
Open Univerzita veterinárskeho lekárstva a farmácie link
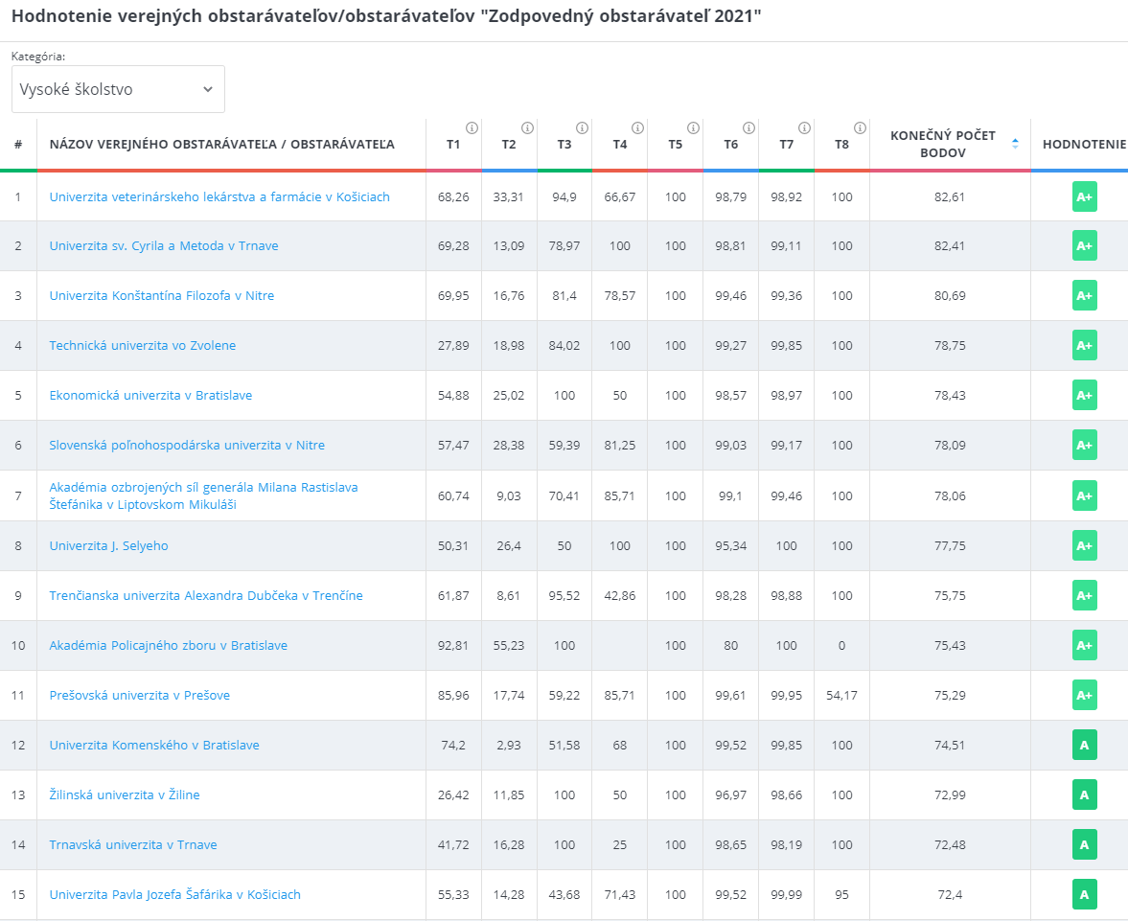pyautogui.click(x=219, y=196)
